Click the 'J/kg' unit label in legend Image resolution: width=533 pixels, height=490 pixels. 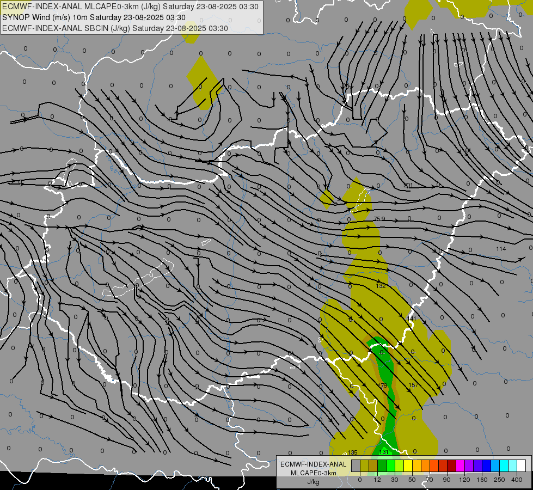(x=314, y=482)
